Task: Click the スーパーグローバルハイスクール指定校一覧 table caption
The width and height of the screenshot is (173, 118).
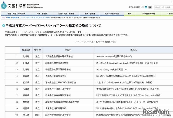Action: (x=95, y=42)
